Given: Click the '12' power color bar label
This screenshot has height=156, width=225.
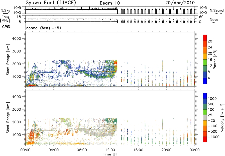Looking at the screenshot, I should point(210,66).
